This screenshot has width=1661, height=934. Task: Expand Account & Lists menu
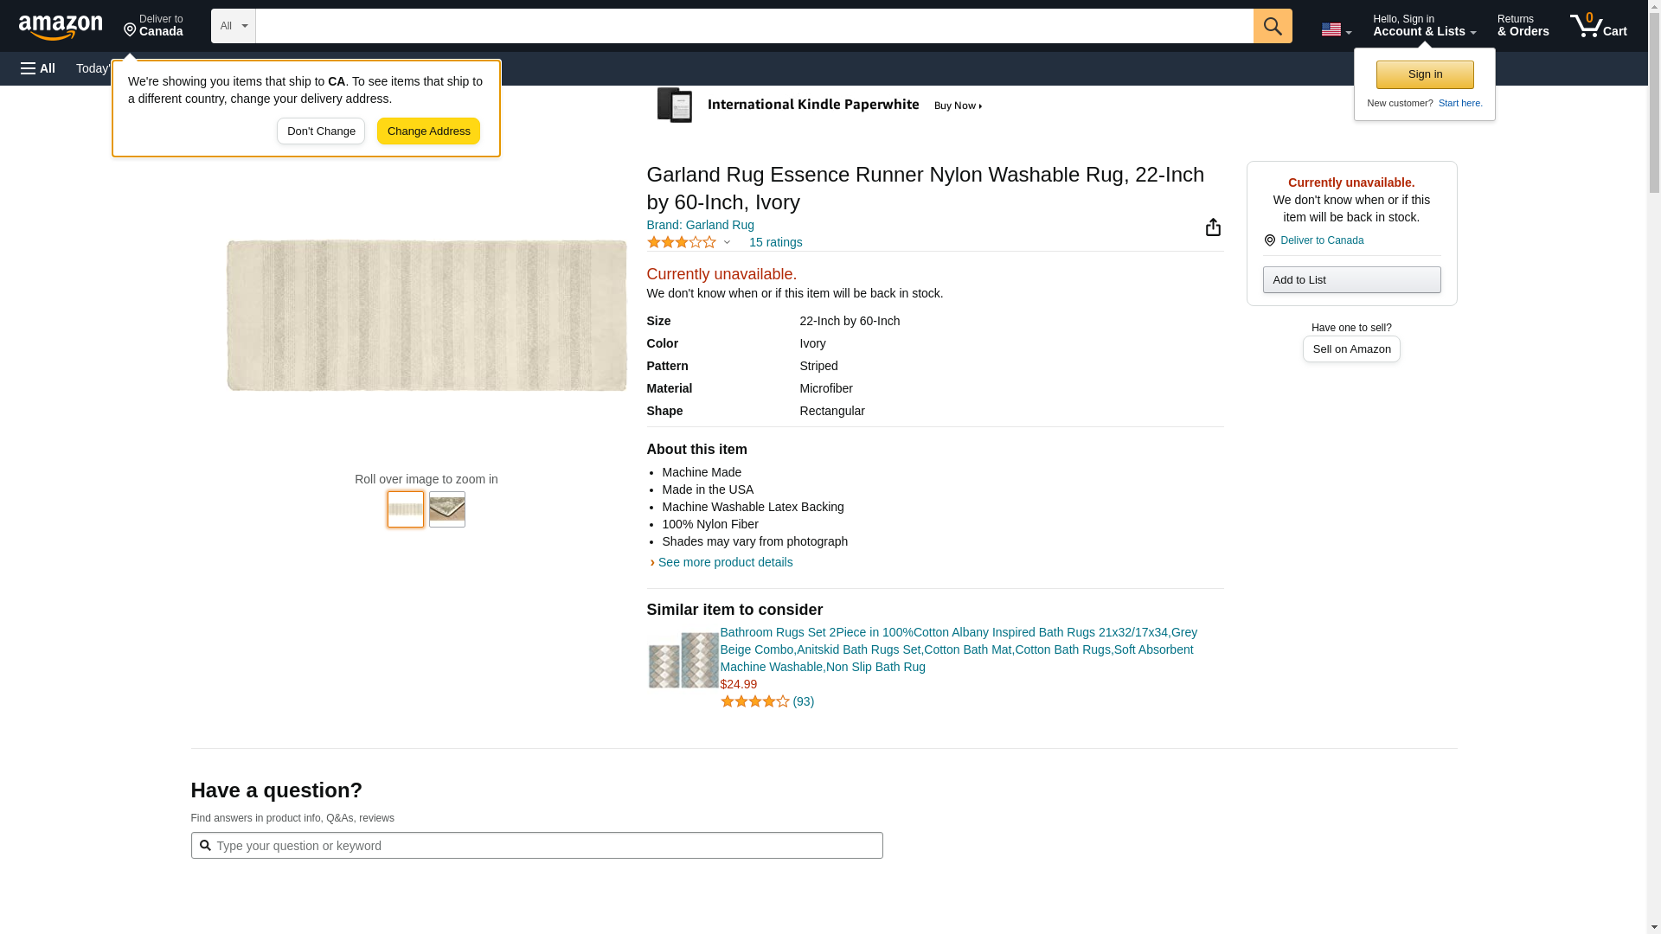point(1424,26)
